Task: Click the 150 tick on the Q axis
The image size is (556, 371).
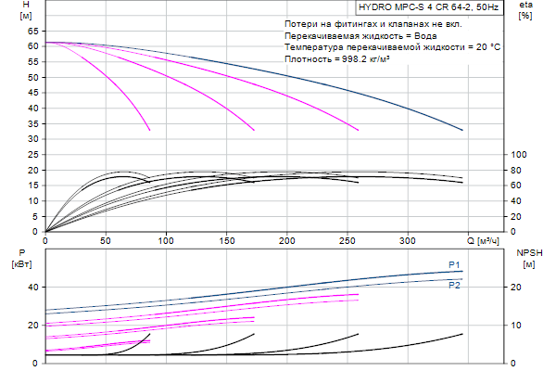Action: pos(227,241)
